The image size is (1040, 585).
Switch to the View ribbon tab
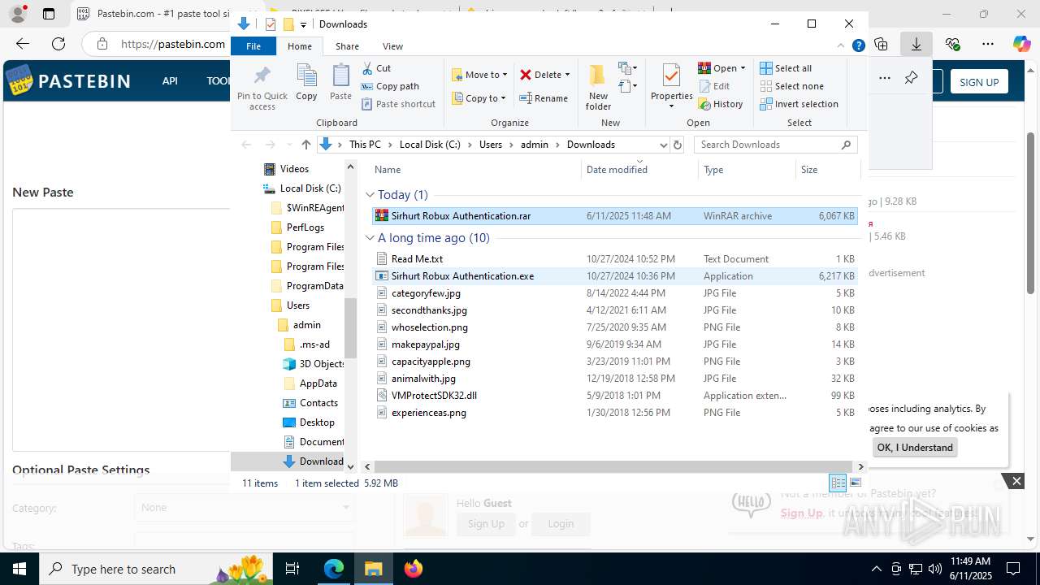click(392, 46)
